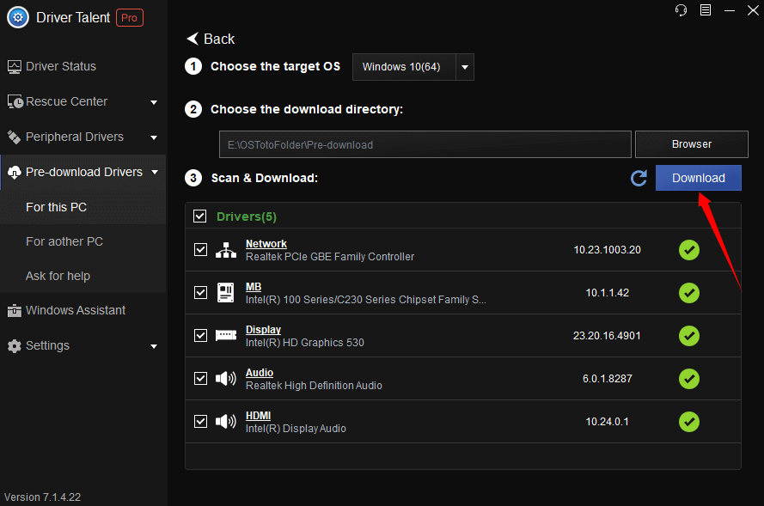This screenshot has width=764, height=506.
Task: Open the target OS dropdown arrow
Action: pyautogui.click(x=465, y=67)
